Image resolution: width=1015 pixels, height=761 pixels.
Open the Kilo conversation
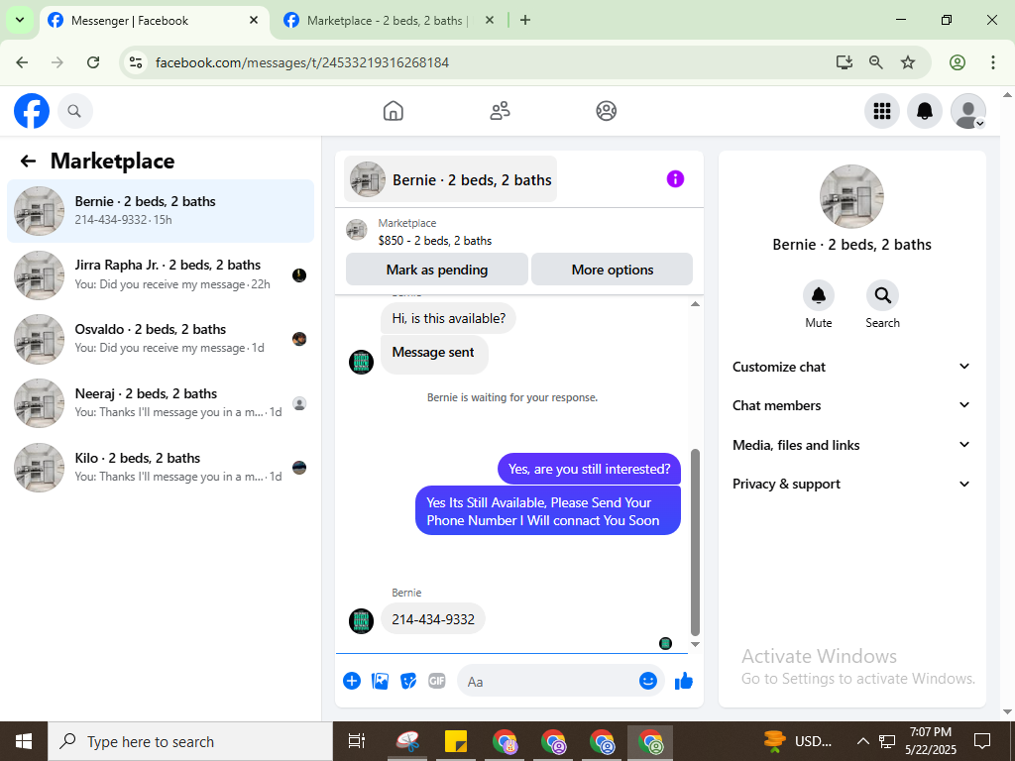coord(161,468)
